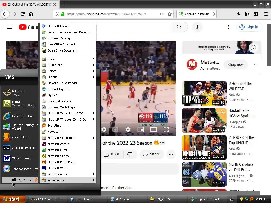This screenshot has height=203, width=271.
Task: Select Open Office Document entry
Action: pyautogui.click(x=68, y=50)
